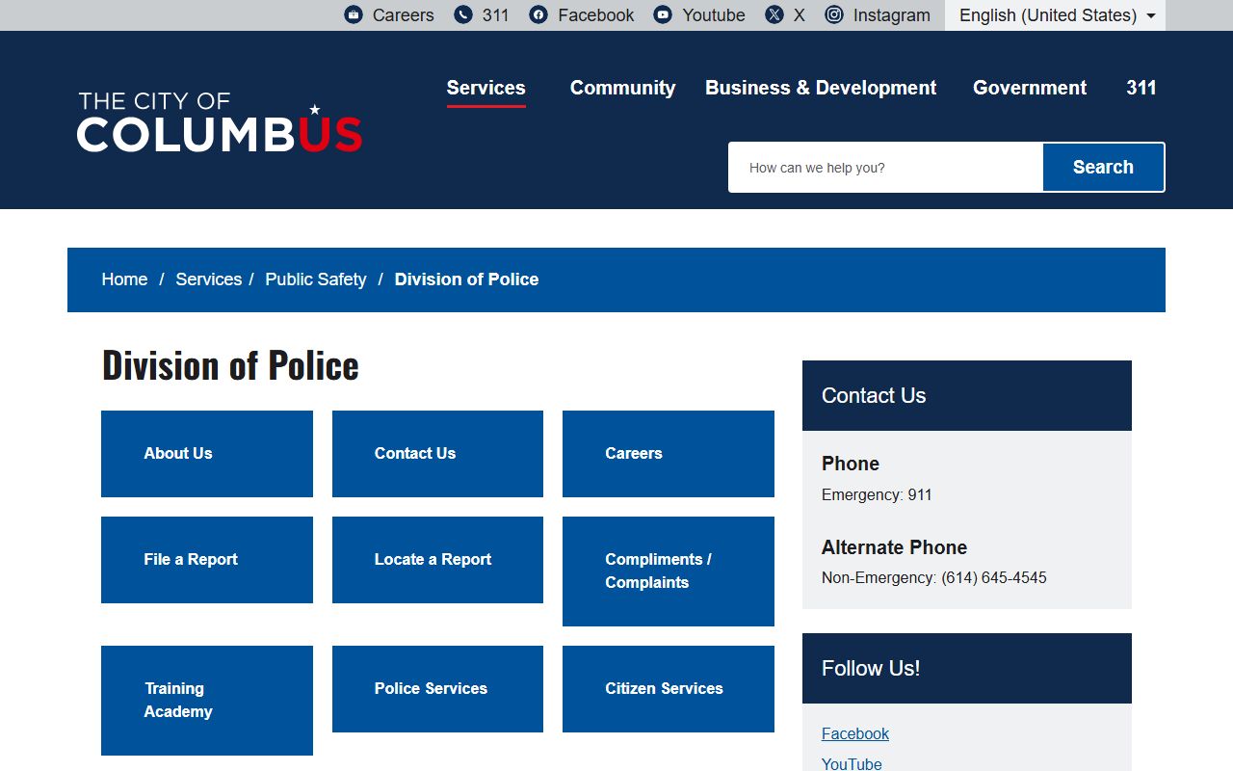Open the Compliments / Complaints tile

tap(669, 572)
